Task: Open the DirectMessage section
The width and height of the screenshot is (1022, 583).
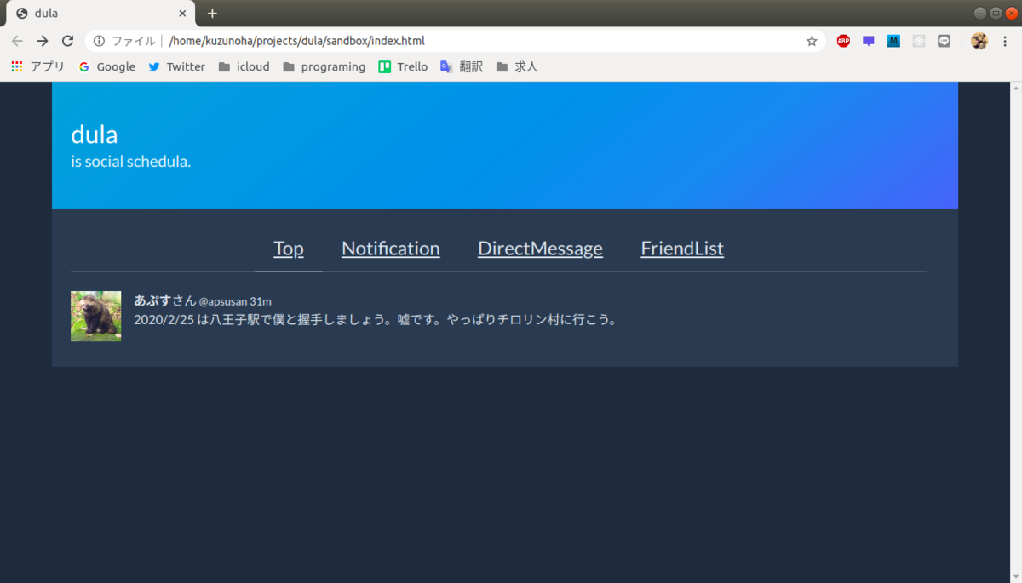Action: [x=540, y=249]
